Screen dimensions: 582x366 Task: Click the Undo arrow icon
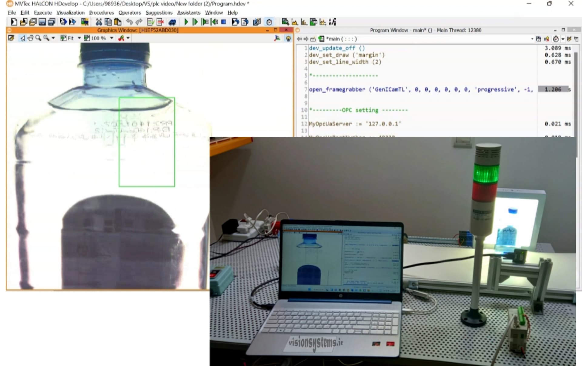[x=129, y=22]
